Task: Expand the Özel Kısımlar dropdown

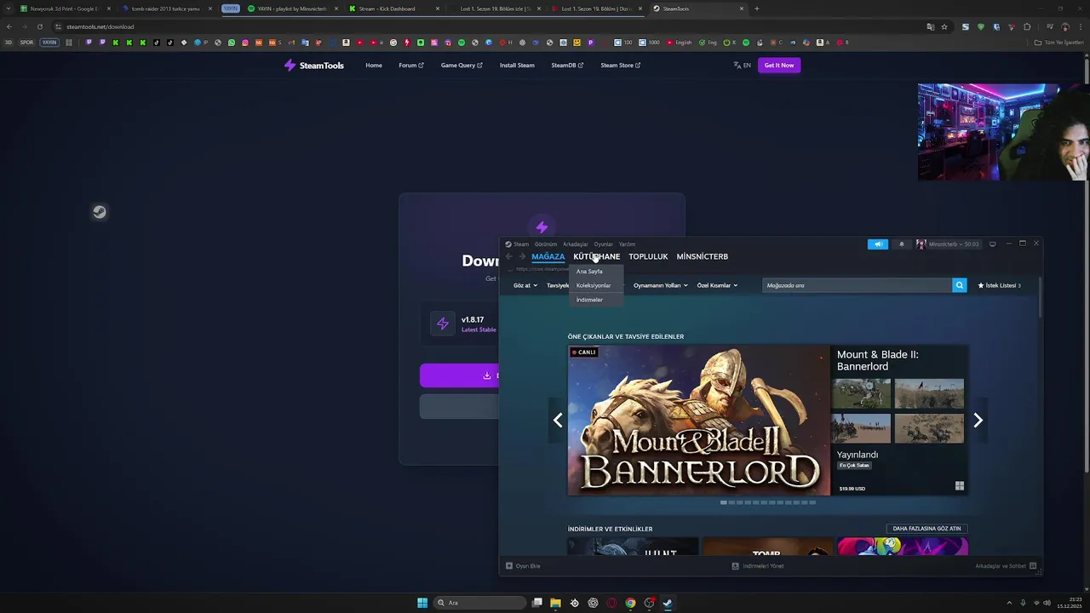Action: [717, 285]
